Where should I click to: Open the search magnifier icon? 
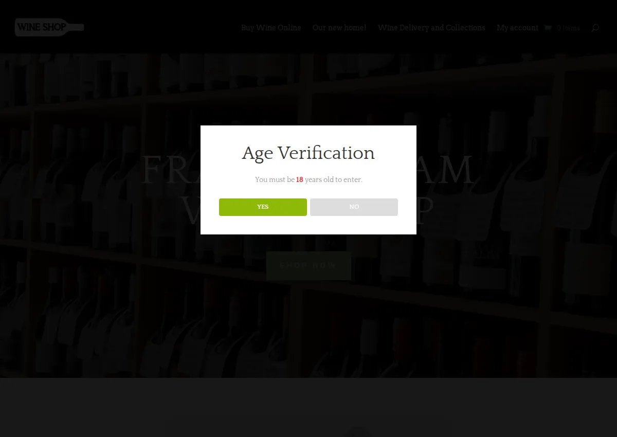[x=595, y=28]
